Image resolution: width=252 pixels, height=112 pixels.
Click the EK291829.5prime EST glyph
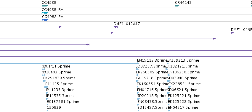[45, 81]
